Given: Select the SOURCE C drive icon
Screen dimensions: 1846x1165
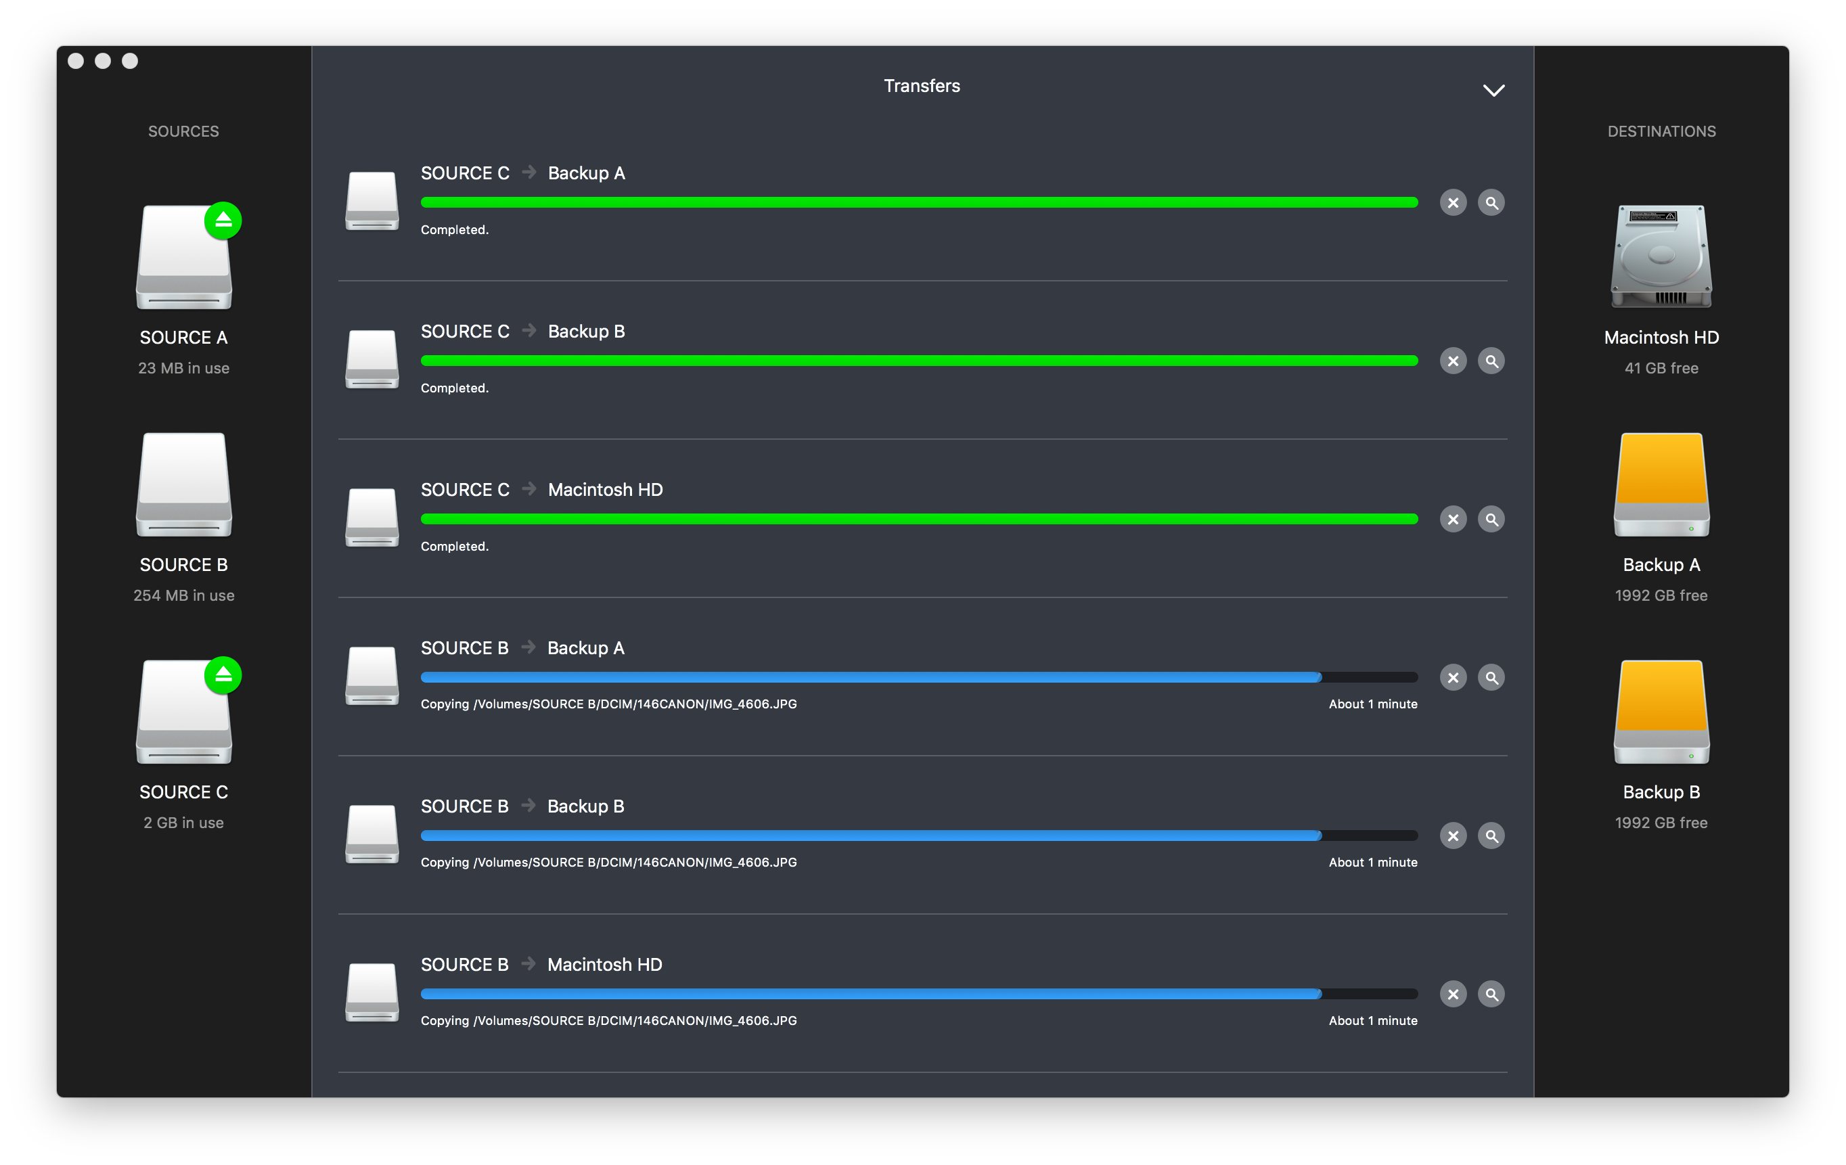Looking at the screenshot, I should coord(184,712).
